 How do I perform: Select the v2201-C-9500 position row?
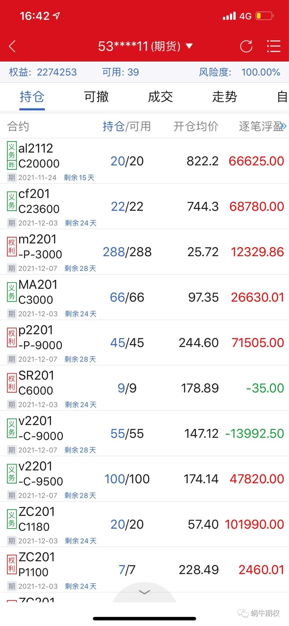point(144,479)
